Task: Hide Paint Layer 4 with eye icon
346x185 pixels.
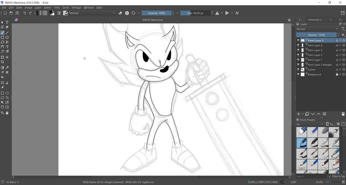Action: tap(298, 45)
